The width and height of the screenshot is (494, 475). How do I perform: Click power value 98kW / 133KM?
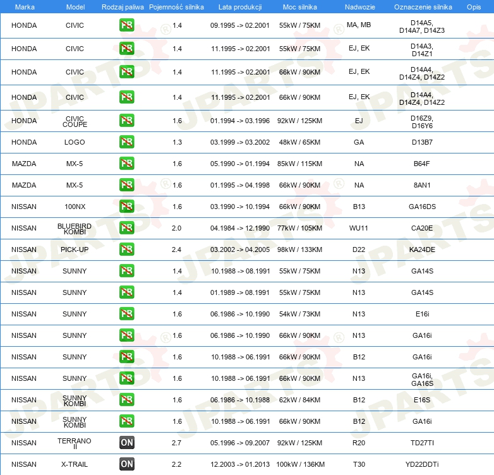299,250
